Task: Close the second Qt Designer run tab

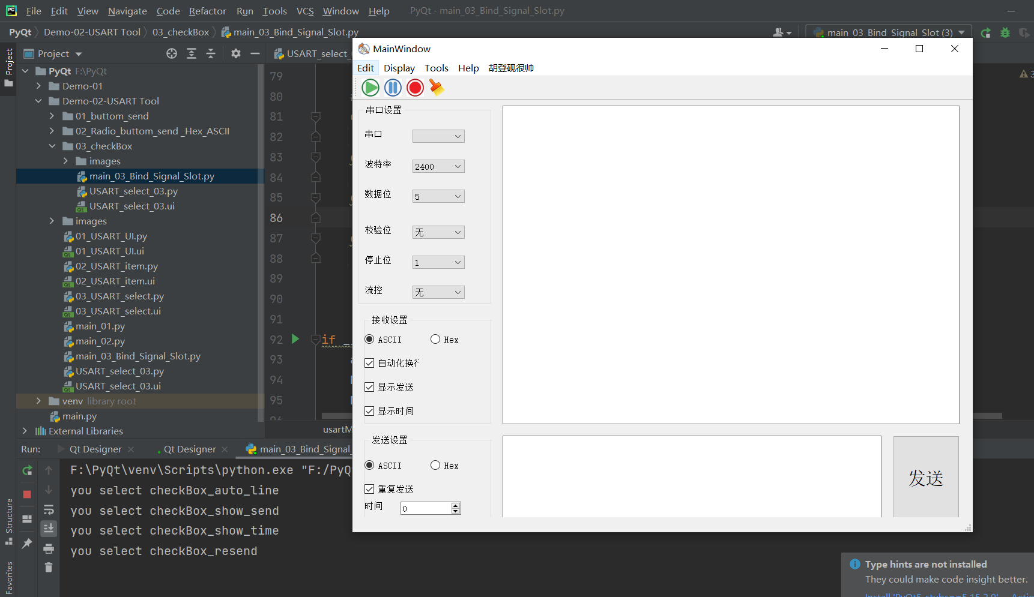Action: 225,449
